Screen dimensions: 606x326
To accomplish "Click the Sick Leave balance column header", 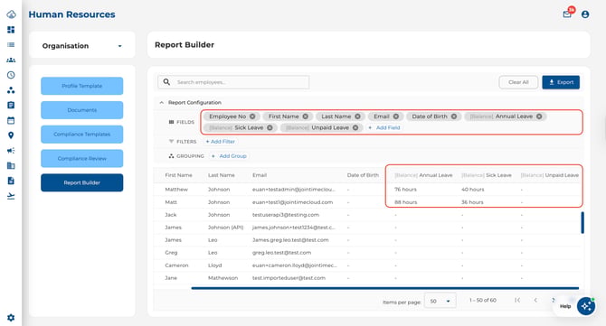I will point(487,175).
